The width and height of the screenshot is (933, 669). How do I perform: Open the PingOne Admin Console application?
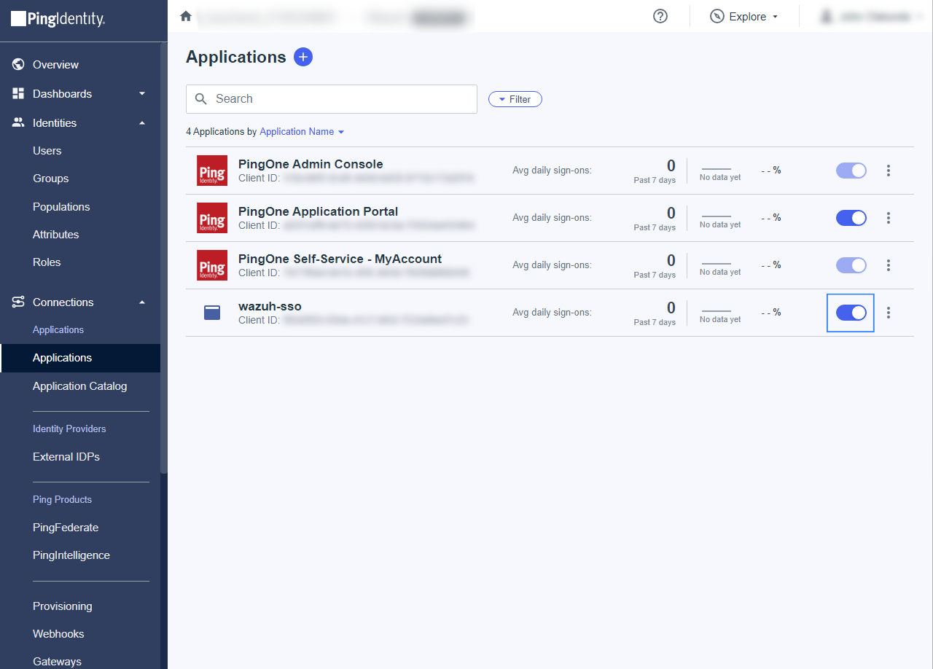pyautogui.click(x=310, y=164)
